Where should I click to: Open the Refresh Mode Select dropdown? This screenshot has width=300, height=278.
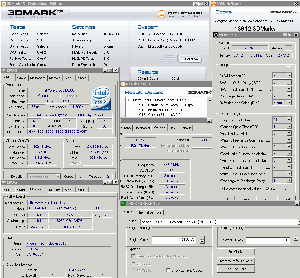click(x=289, y=102)
